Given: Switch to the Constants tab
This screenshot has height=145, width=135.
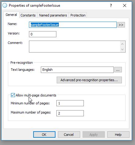Looking at the screenshot, I should [x=28, y=15].
